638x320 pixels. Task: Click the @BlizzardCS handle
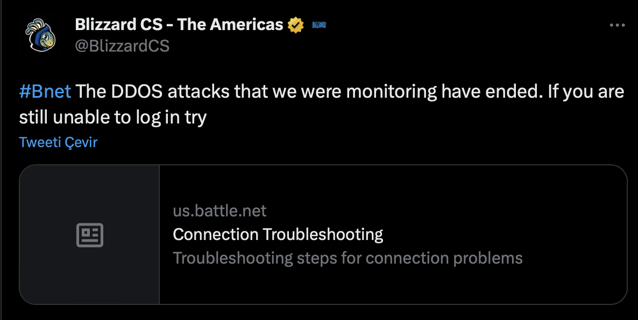pos(122,46)
